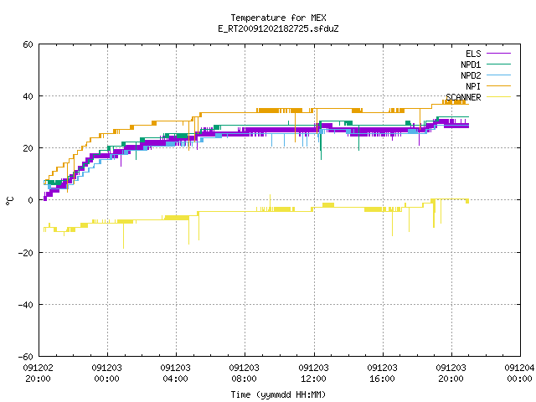
Task: Click the 60 y-axis tick label
Action: point(28,44)
